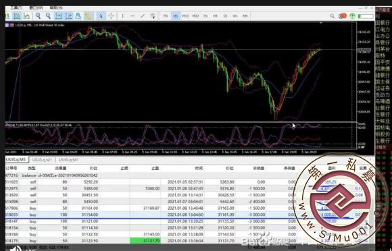Sort orders by 类型 column header
392x251 pixels.
point(32,169)
